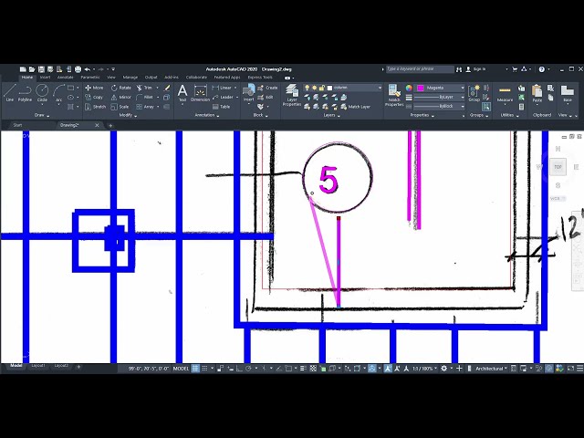The height and width of the screenshot is (438, 584).
Task: Open the annotation scale 1:1 dropdown
Action: pyautogui.click(x=425, y=369)
